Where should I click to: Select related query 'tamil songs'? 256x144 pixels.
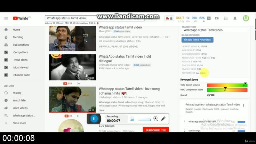[x=194, y=131]
